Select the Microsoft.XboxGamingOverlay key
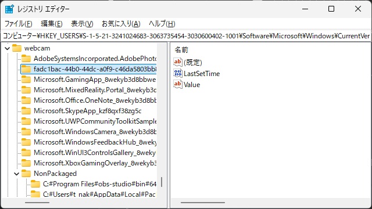 [x=95, y=163]
